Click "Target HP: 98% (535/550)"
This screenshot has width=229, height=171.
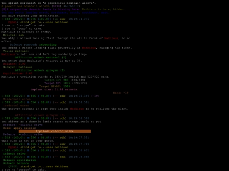65,80
